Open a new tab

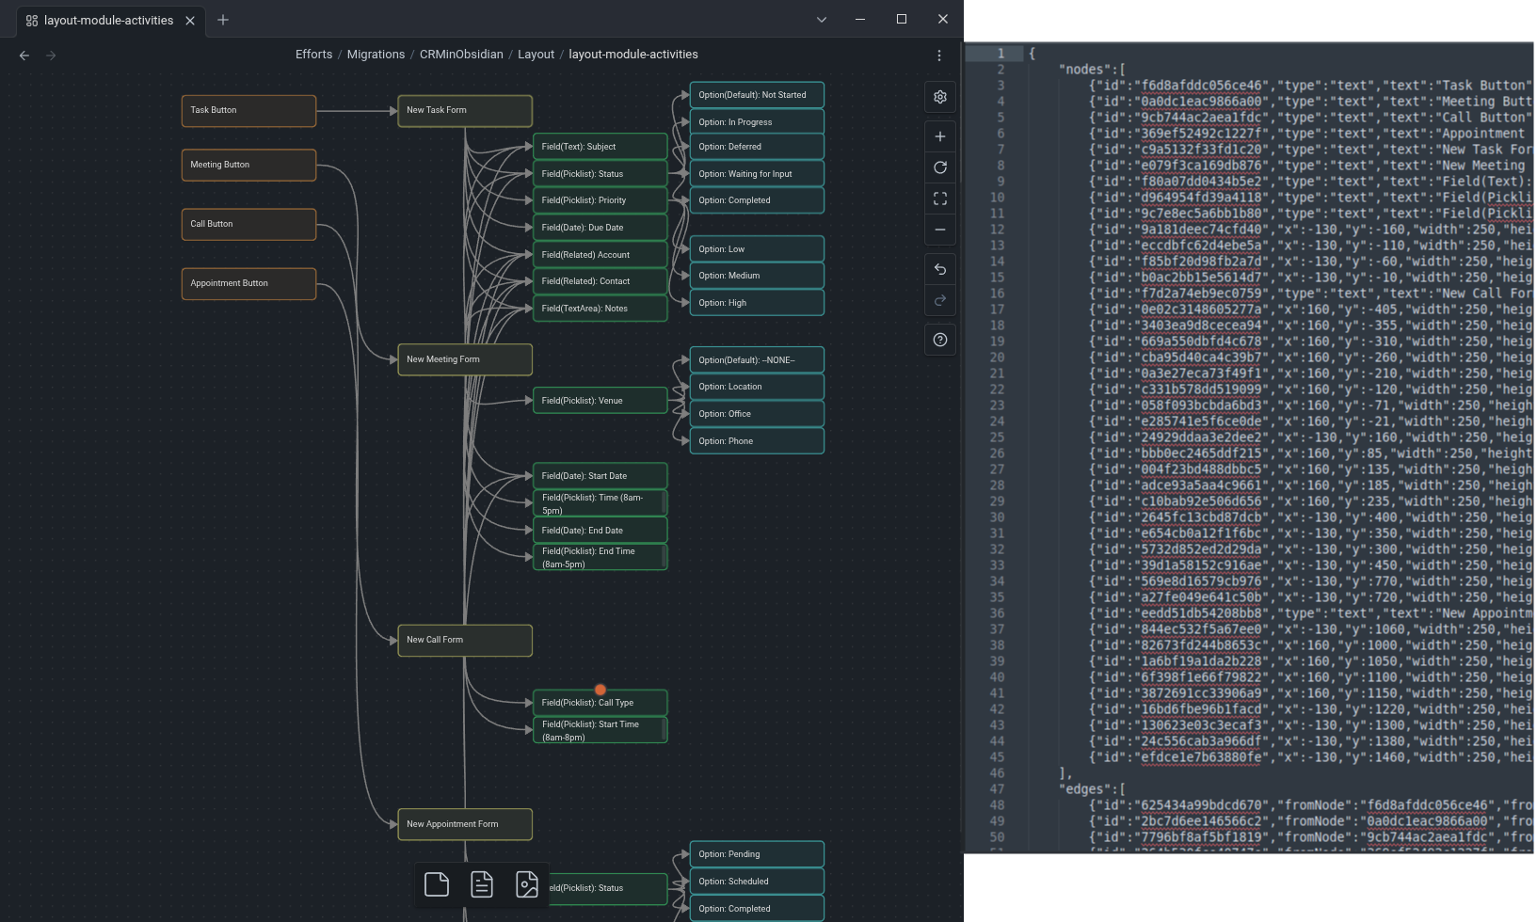(x=223, y=20)
